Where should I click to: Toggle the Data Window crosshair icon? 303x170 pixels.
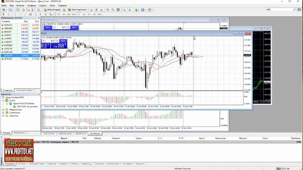pyautogui.click(x=23, y=9)
